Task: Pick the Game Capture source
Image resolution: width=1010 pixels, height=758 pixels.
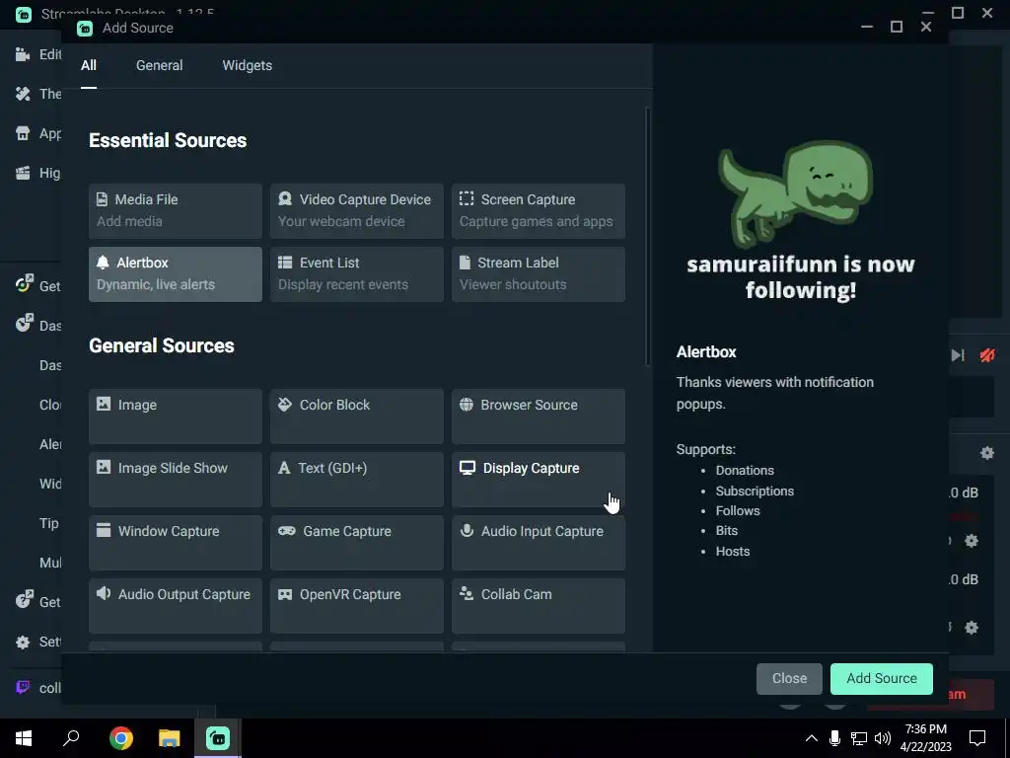Action: (x=357, y=542)
